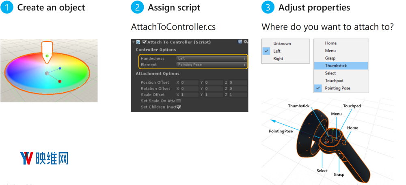
Task: Uncheck Set Children Inactive checkbox
Action: coord(179,107)
